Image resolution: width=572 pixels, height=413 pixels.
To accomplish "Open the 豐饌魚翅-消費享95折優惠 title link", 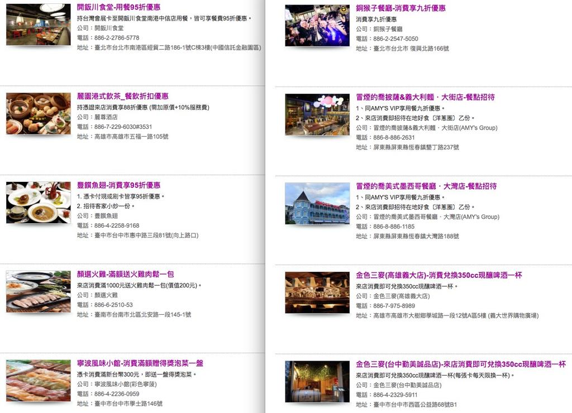I will pos(118,185).
